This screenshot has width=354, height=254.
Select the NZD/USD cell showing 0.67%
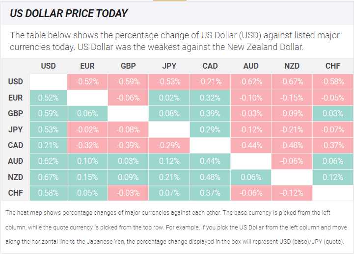pyautogui.click(x=48, y=177)
